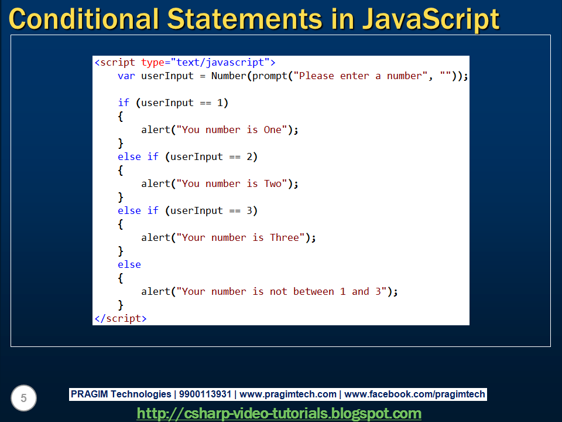Click the else if userInput equals 3 line
The width and height of the screenshot is (562, 422).
[x=187, y=210]
